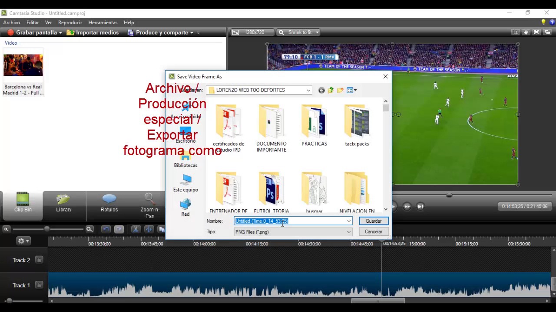Toggle full screen preview icon
Screen dimensions: 556x312
[x=536, y=32]
